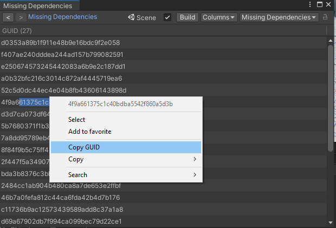This screenshot has width=336, height=228.
Task: Open the Missing Dependencies dropdown
Action: point(279,17)
